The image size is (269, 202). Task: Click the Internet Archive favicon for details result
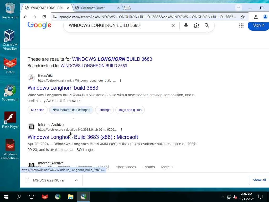31,127
